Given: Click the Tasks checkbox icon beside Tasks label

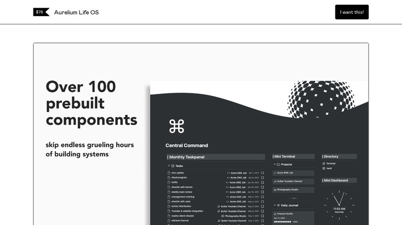Looking at the screenshot, I should 173,166.
